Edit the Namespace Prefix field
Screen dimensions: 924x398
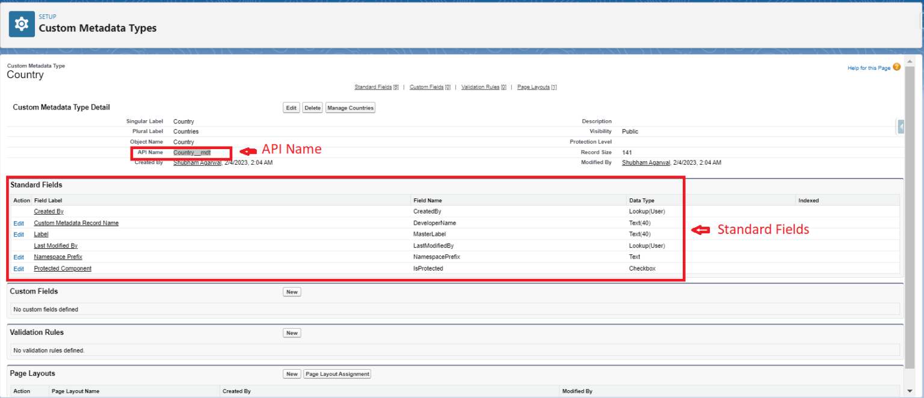[x=19, y=257]
